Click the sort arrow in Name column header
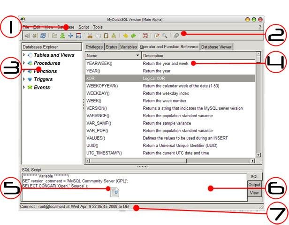 pos(137,55)
